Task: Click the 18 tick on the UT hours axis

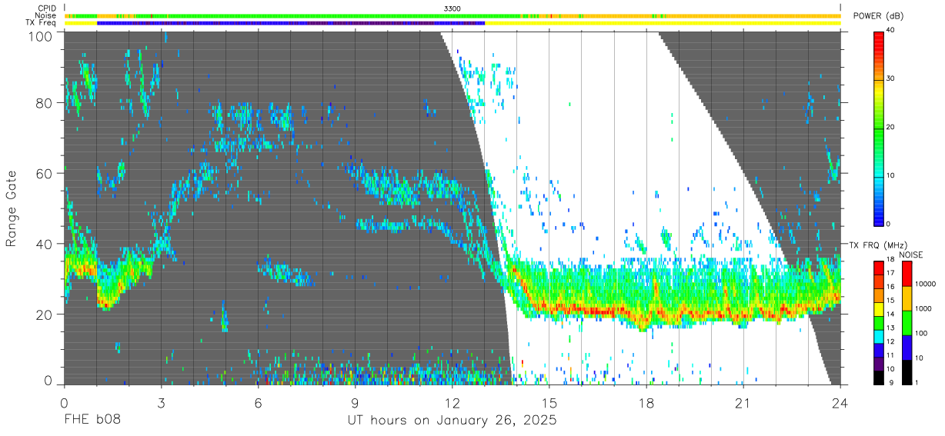Action: 646,402
